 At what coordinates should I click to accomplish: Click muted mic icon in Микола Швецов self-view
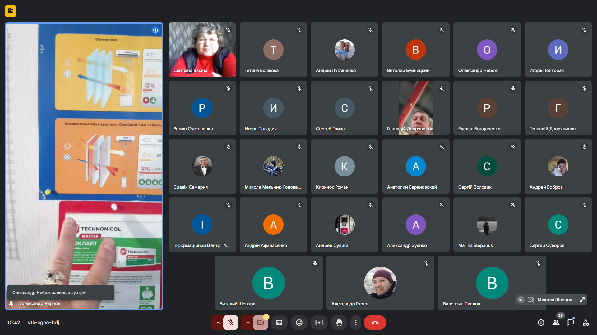coord(521,300)
